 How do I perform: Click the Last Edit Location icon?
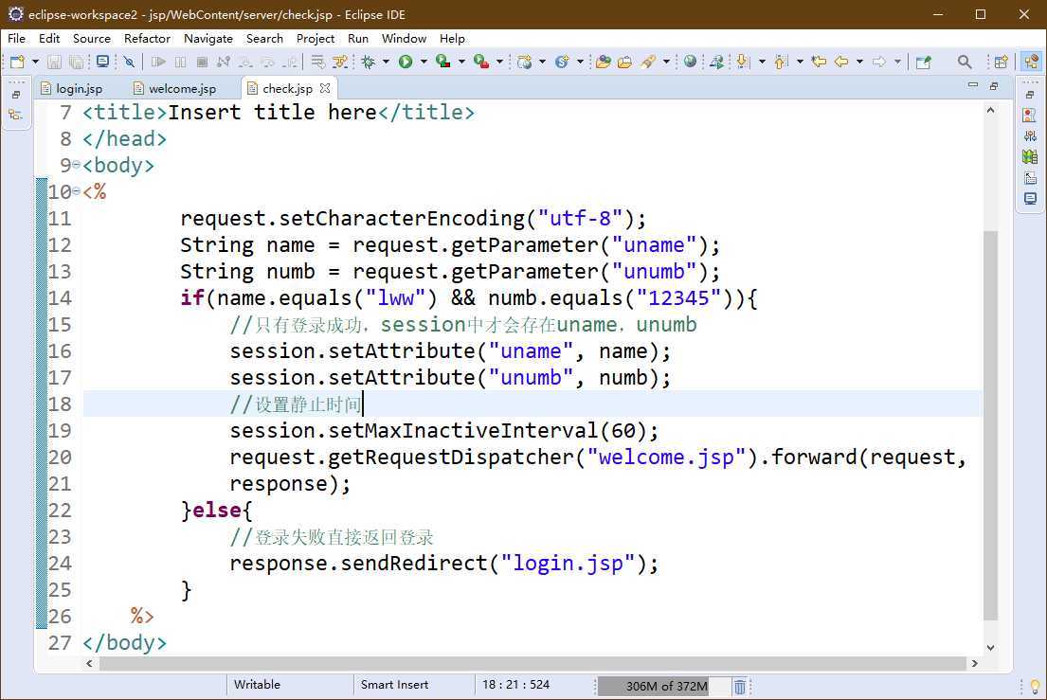(x=819, y=63)
